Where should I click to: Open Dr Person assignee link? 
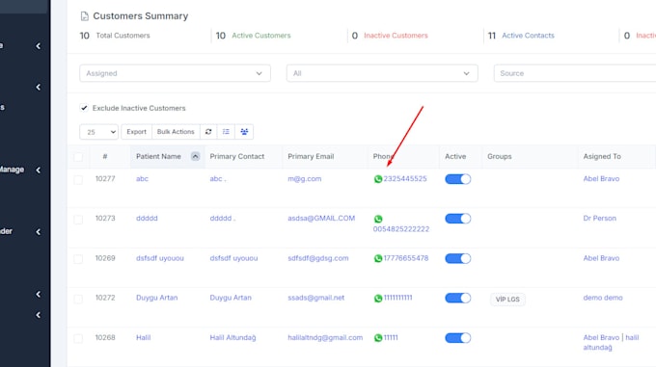coord(599,219)
